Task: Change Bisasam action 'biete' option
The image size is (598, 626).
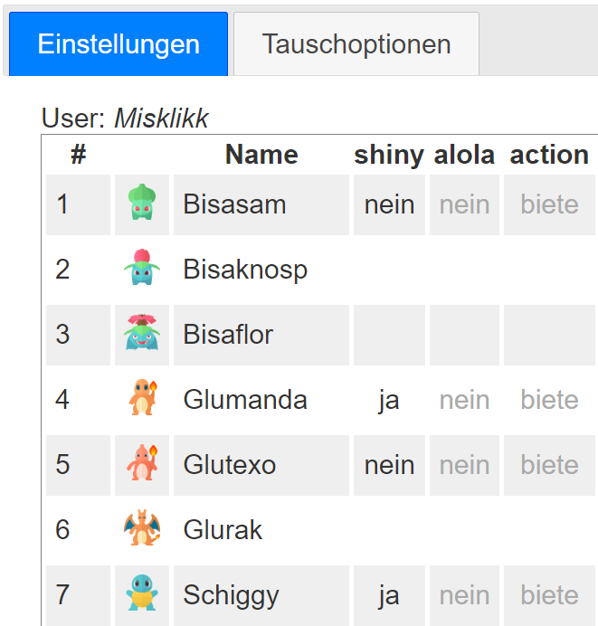Action: 549,204
